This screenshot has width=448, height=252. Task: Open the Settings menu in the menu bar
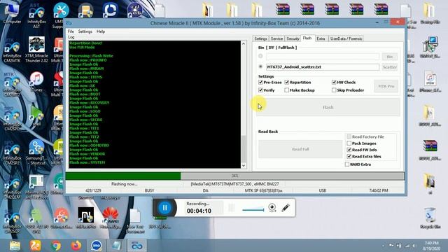(x=85, y=31)
